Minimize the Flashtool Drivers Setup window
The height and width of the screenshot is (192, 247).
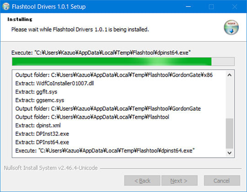click(188, 6)
